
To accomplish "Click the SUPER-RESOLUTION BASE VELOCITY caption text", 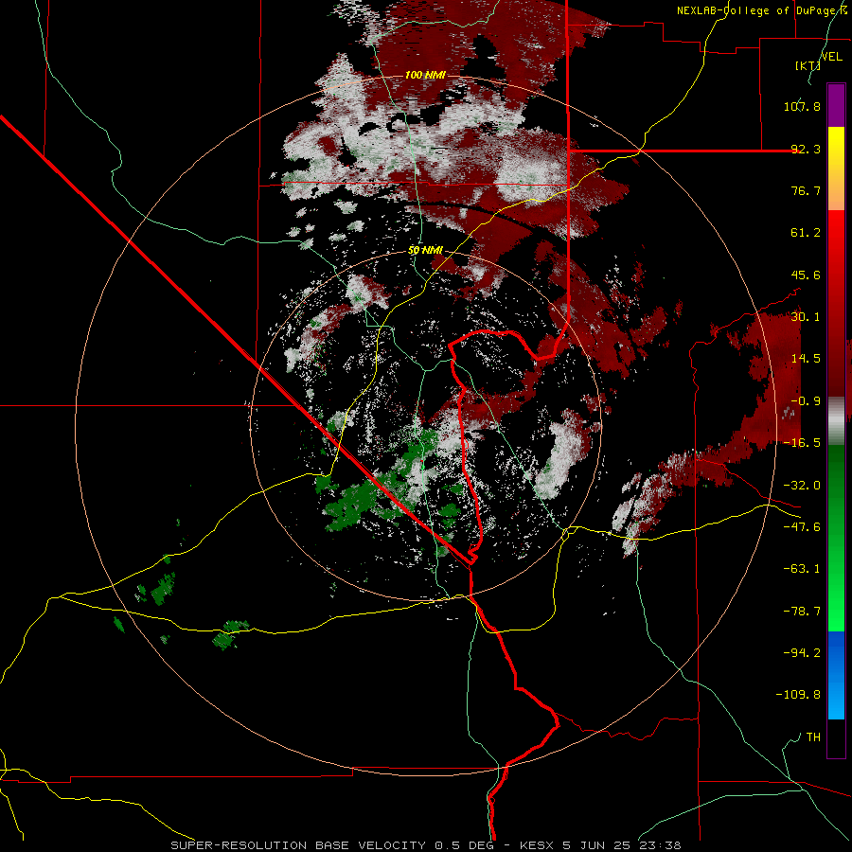I will point(298,845).
